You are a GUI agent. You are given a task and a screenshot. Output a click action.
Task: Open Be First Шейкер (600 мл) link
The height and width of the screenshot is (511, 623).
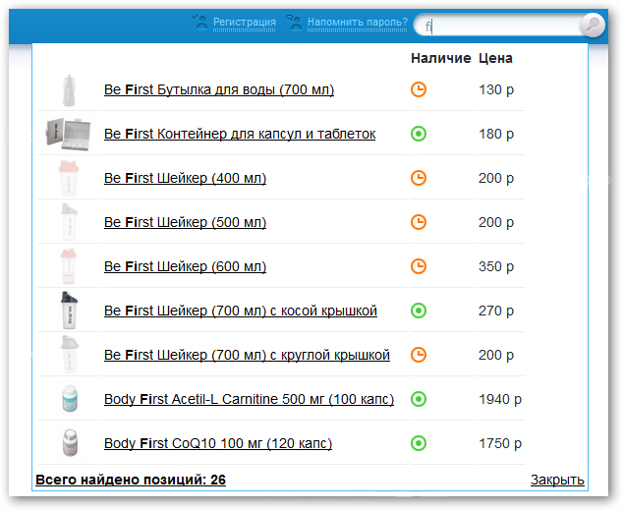185,266
